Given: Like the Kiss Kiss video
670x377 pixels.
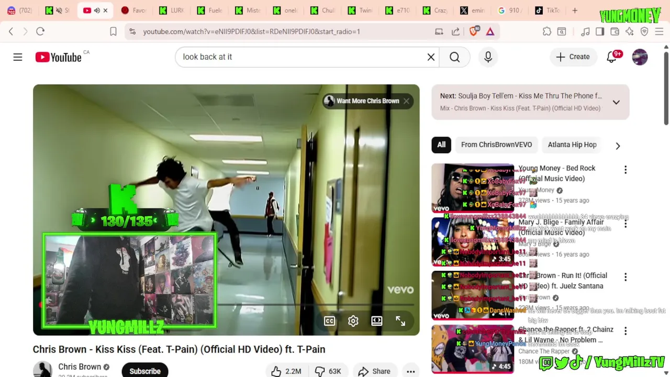Looking at the screenshot, I should tap(286, 371).
